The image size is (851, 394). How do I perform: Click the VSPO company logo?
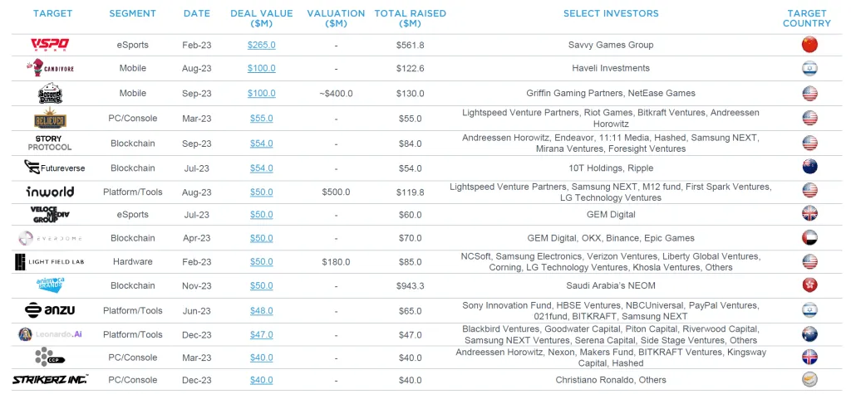pyautogui.click(x=49, y=45)
